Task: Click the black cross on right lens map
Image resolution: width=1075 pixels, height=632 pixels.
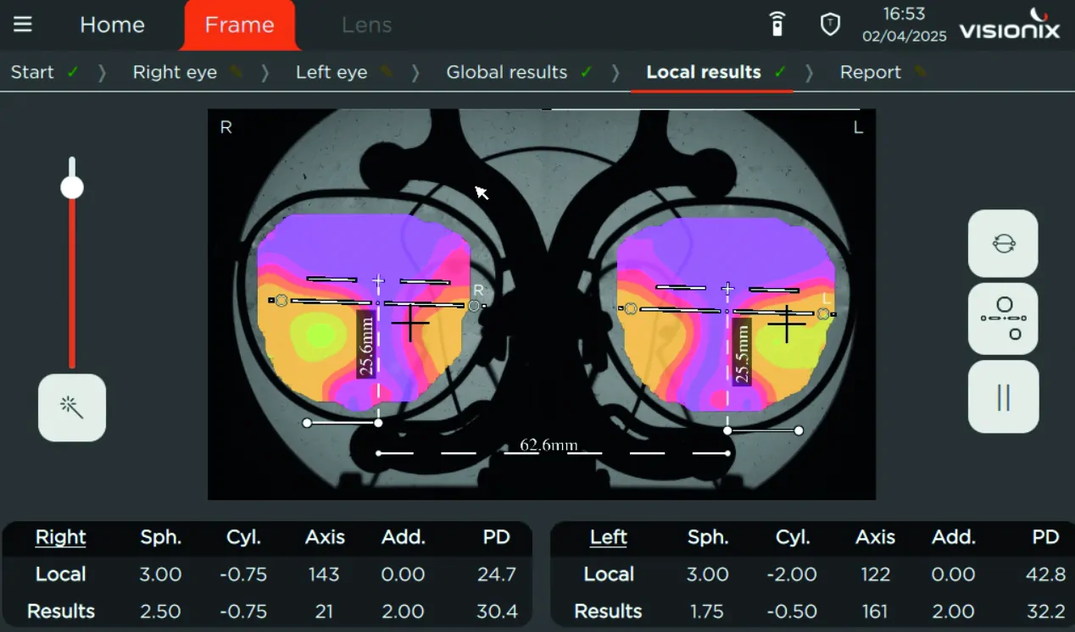Action: coord(410,322)
